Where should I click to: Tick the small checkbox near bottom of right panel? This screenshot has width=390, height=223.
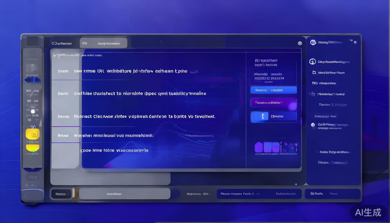(317, 152)
